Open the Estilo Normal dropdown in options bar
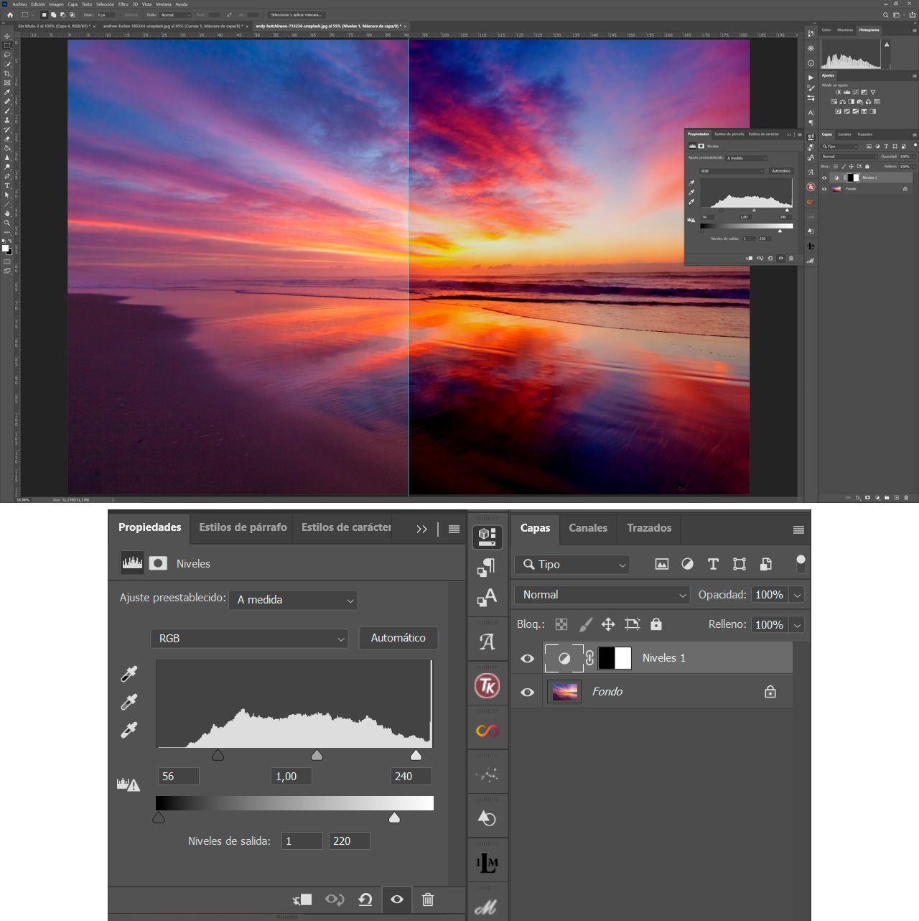This screenshot has height=921, width=919. coord(174,14)
